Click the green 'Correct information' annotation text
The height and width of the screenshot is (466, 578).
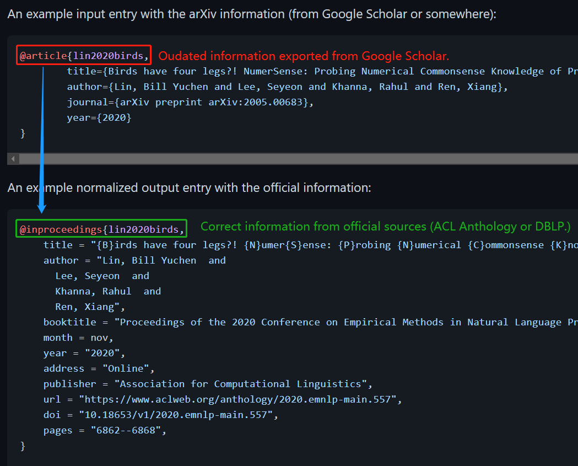tap(385, 227)
